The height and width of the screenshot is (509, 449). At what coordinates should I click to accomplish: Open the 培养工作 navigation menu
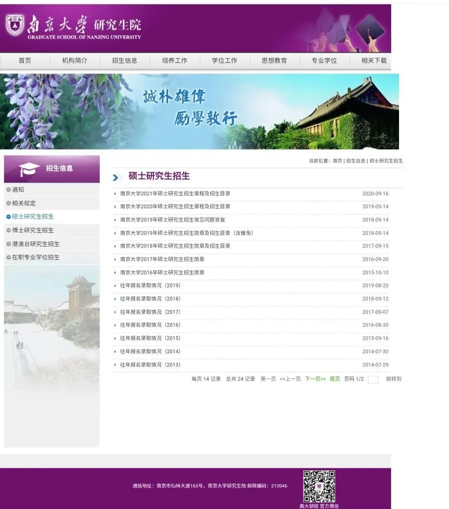coord(175,61)
